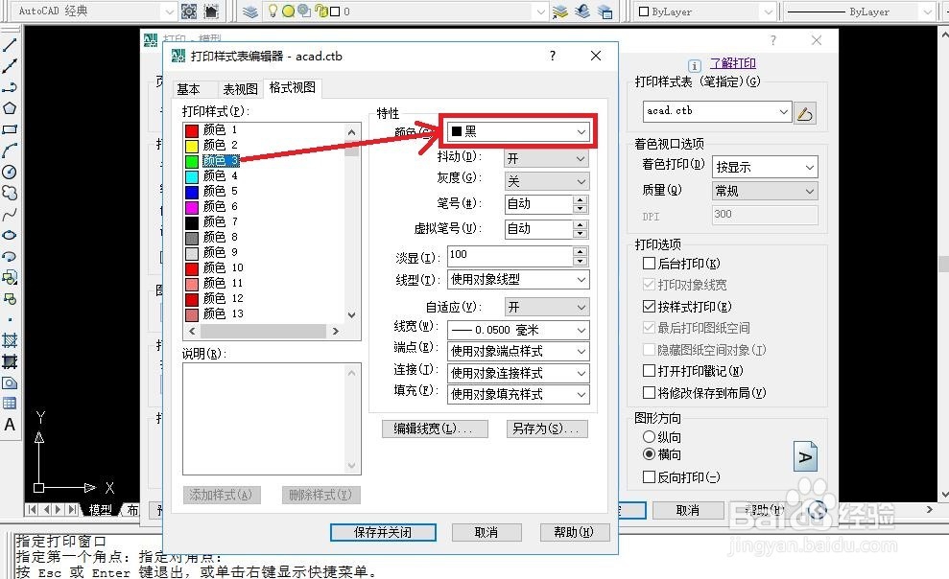Open the 端点 style dropdown
The height and width of the screenshot is (579, 949).
518,351
